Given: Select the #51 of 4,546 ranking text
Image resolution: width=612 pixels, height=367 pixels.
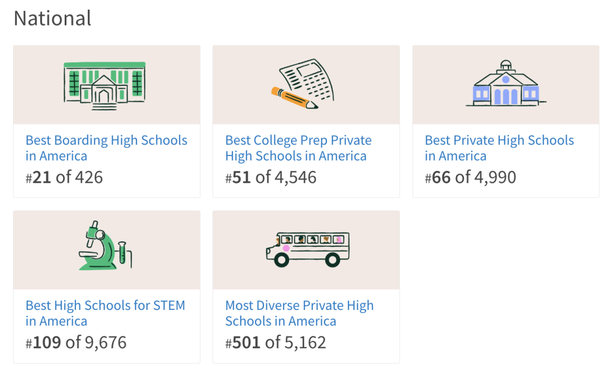Looking at the screenshot, I should (271, 177).
